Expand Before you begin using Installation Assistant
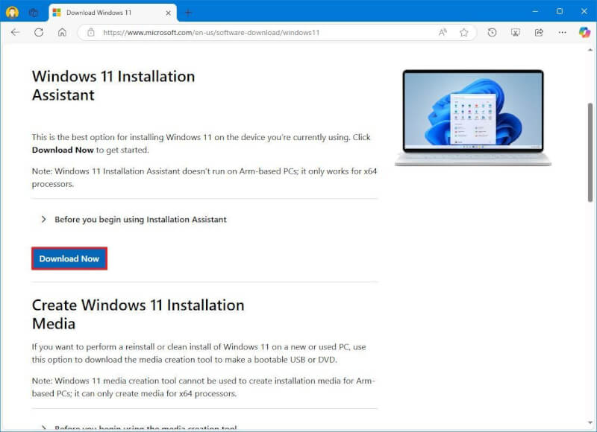597x432 pixels. point(134,220)
